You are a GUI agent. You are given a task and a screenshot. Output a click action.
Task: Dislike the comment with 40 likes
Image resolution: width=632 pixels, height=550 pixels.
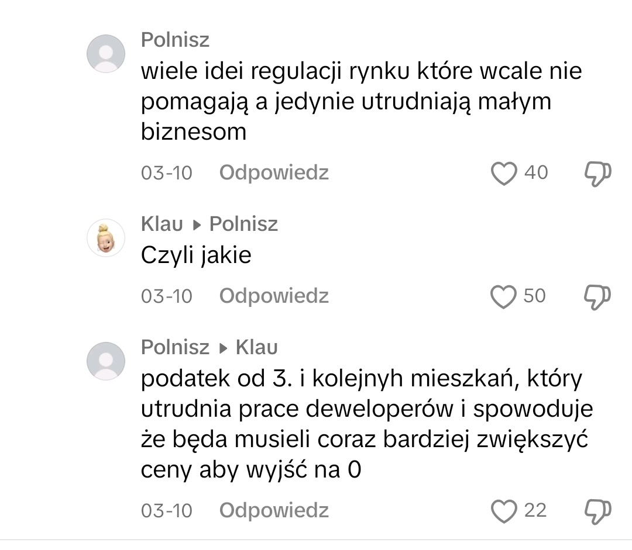(598, 174)
